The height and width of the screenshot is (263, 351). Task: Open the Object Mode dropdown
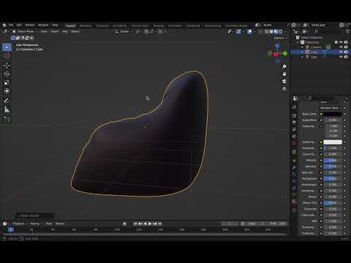pos(25,31)
